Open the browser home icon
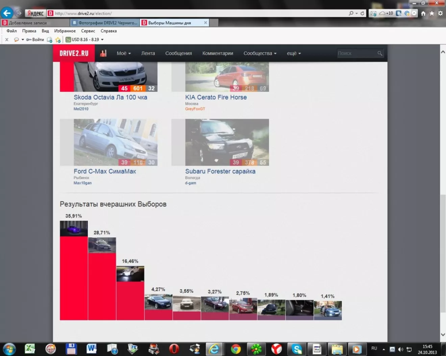The height and width of the screenshot is (356, 446). click(x=423, y=13)
